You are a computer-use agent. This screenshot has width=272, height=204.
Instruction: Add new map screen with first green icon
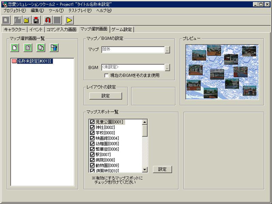[15, 48]
